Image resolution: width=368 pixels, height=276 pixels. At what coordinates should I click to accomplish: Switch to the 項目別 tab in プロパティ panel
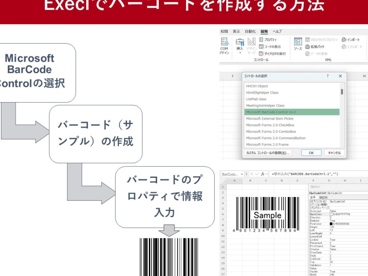[323, 197]
